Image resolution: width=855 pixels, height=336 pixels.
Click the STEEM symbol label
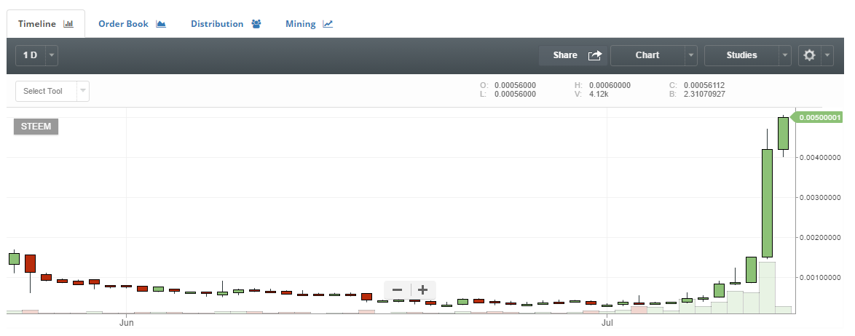tap(36, 127)
